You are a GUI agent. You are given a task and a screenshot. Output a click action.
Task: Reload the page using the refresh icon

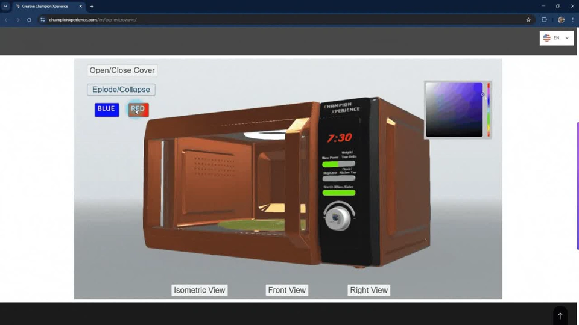[29, 20]
